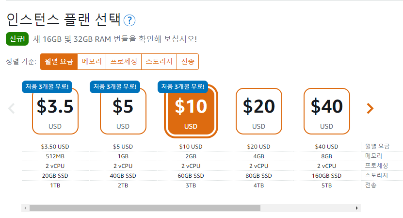Select the $3.5 USD plan card
The height and width of the screenshot is (218, 403).
[55, 111]
